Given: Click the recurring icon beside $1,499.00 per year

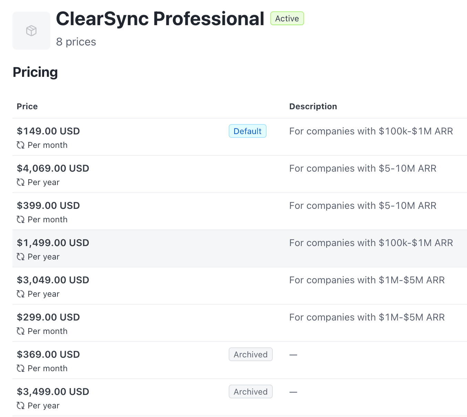Looking at the screenshot, I should coord(20,257).
